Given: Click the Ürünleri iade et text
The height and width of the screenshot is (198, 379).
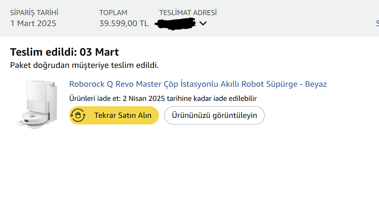Looking at the screenshot, I should click(94, 99).
